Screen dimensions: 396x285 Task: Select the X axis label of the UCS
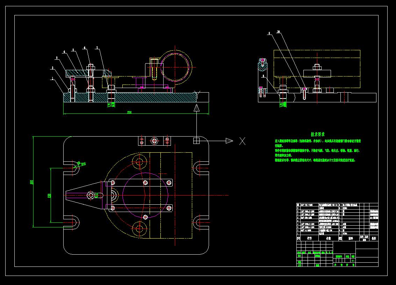click(243, 141)
